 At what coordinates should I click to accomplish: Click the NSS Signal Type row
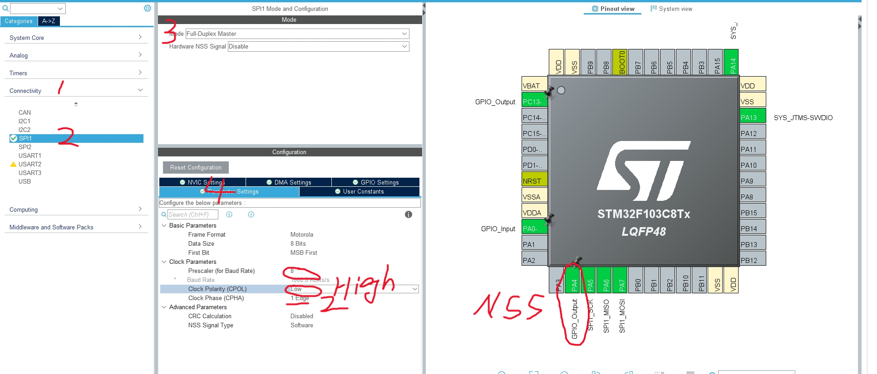[290, 325]
